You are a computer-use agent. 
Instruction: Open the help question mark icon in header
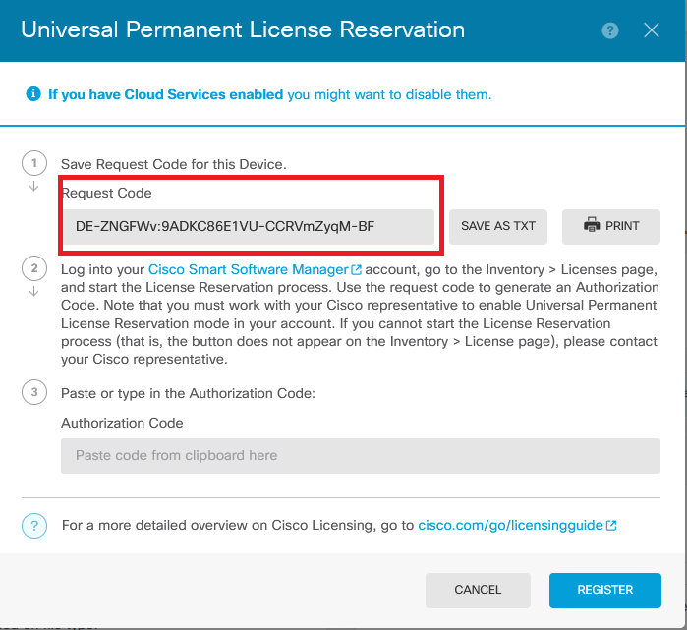tap(610, 30)
